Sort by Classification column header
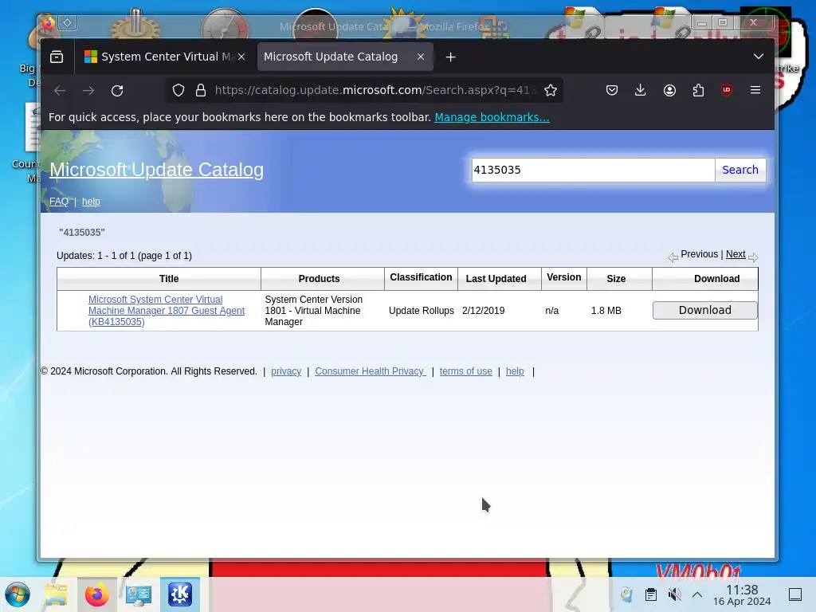This screenshot has height=612, width=816. coord(421,277)
